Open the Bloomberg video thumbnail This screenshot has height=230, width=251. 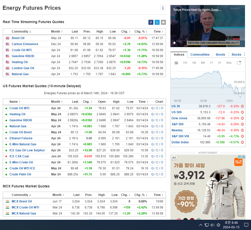point(208,26)
